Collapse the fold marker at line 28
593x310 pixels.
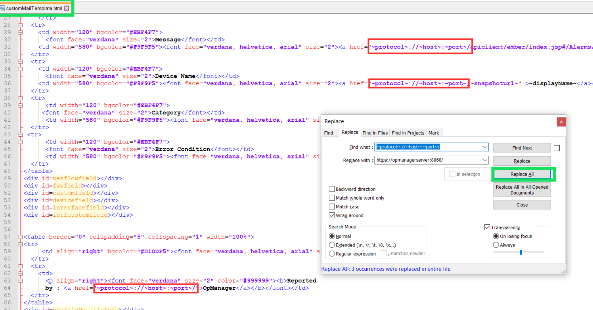pos(21,25)
